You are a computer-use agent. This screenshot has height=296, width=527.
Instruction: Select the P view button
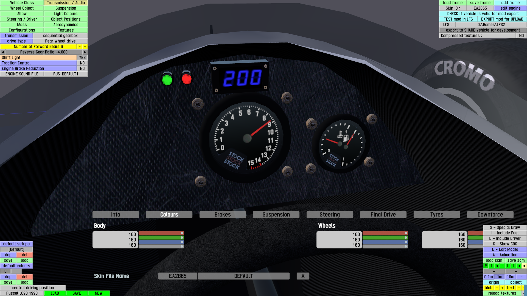click(486, 266)
